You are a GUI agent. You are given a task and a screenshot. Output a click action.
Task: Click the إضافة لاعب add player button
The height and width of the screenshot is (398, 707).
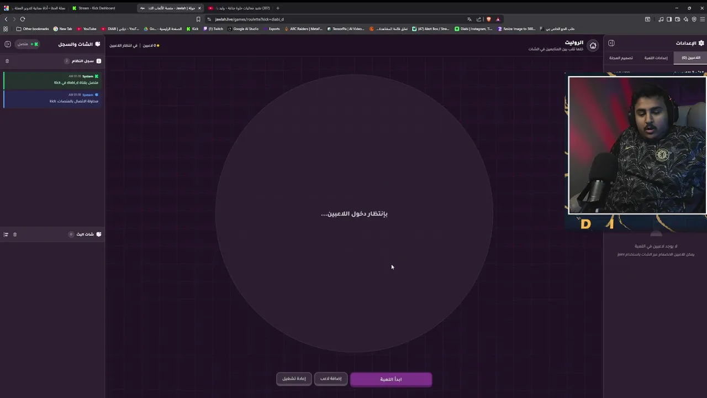(331, 379)
